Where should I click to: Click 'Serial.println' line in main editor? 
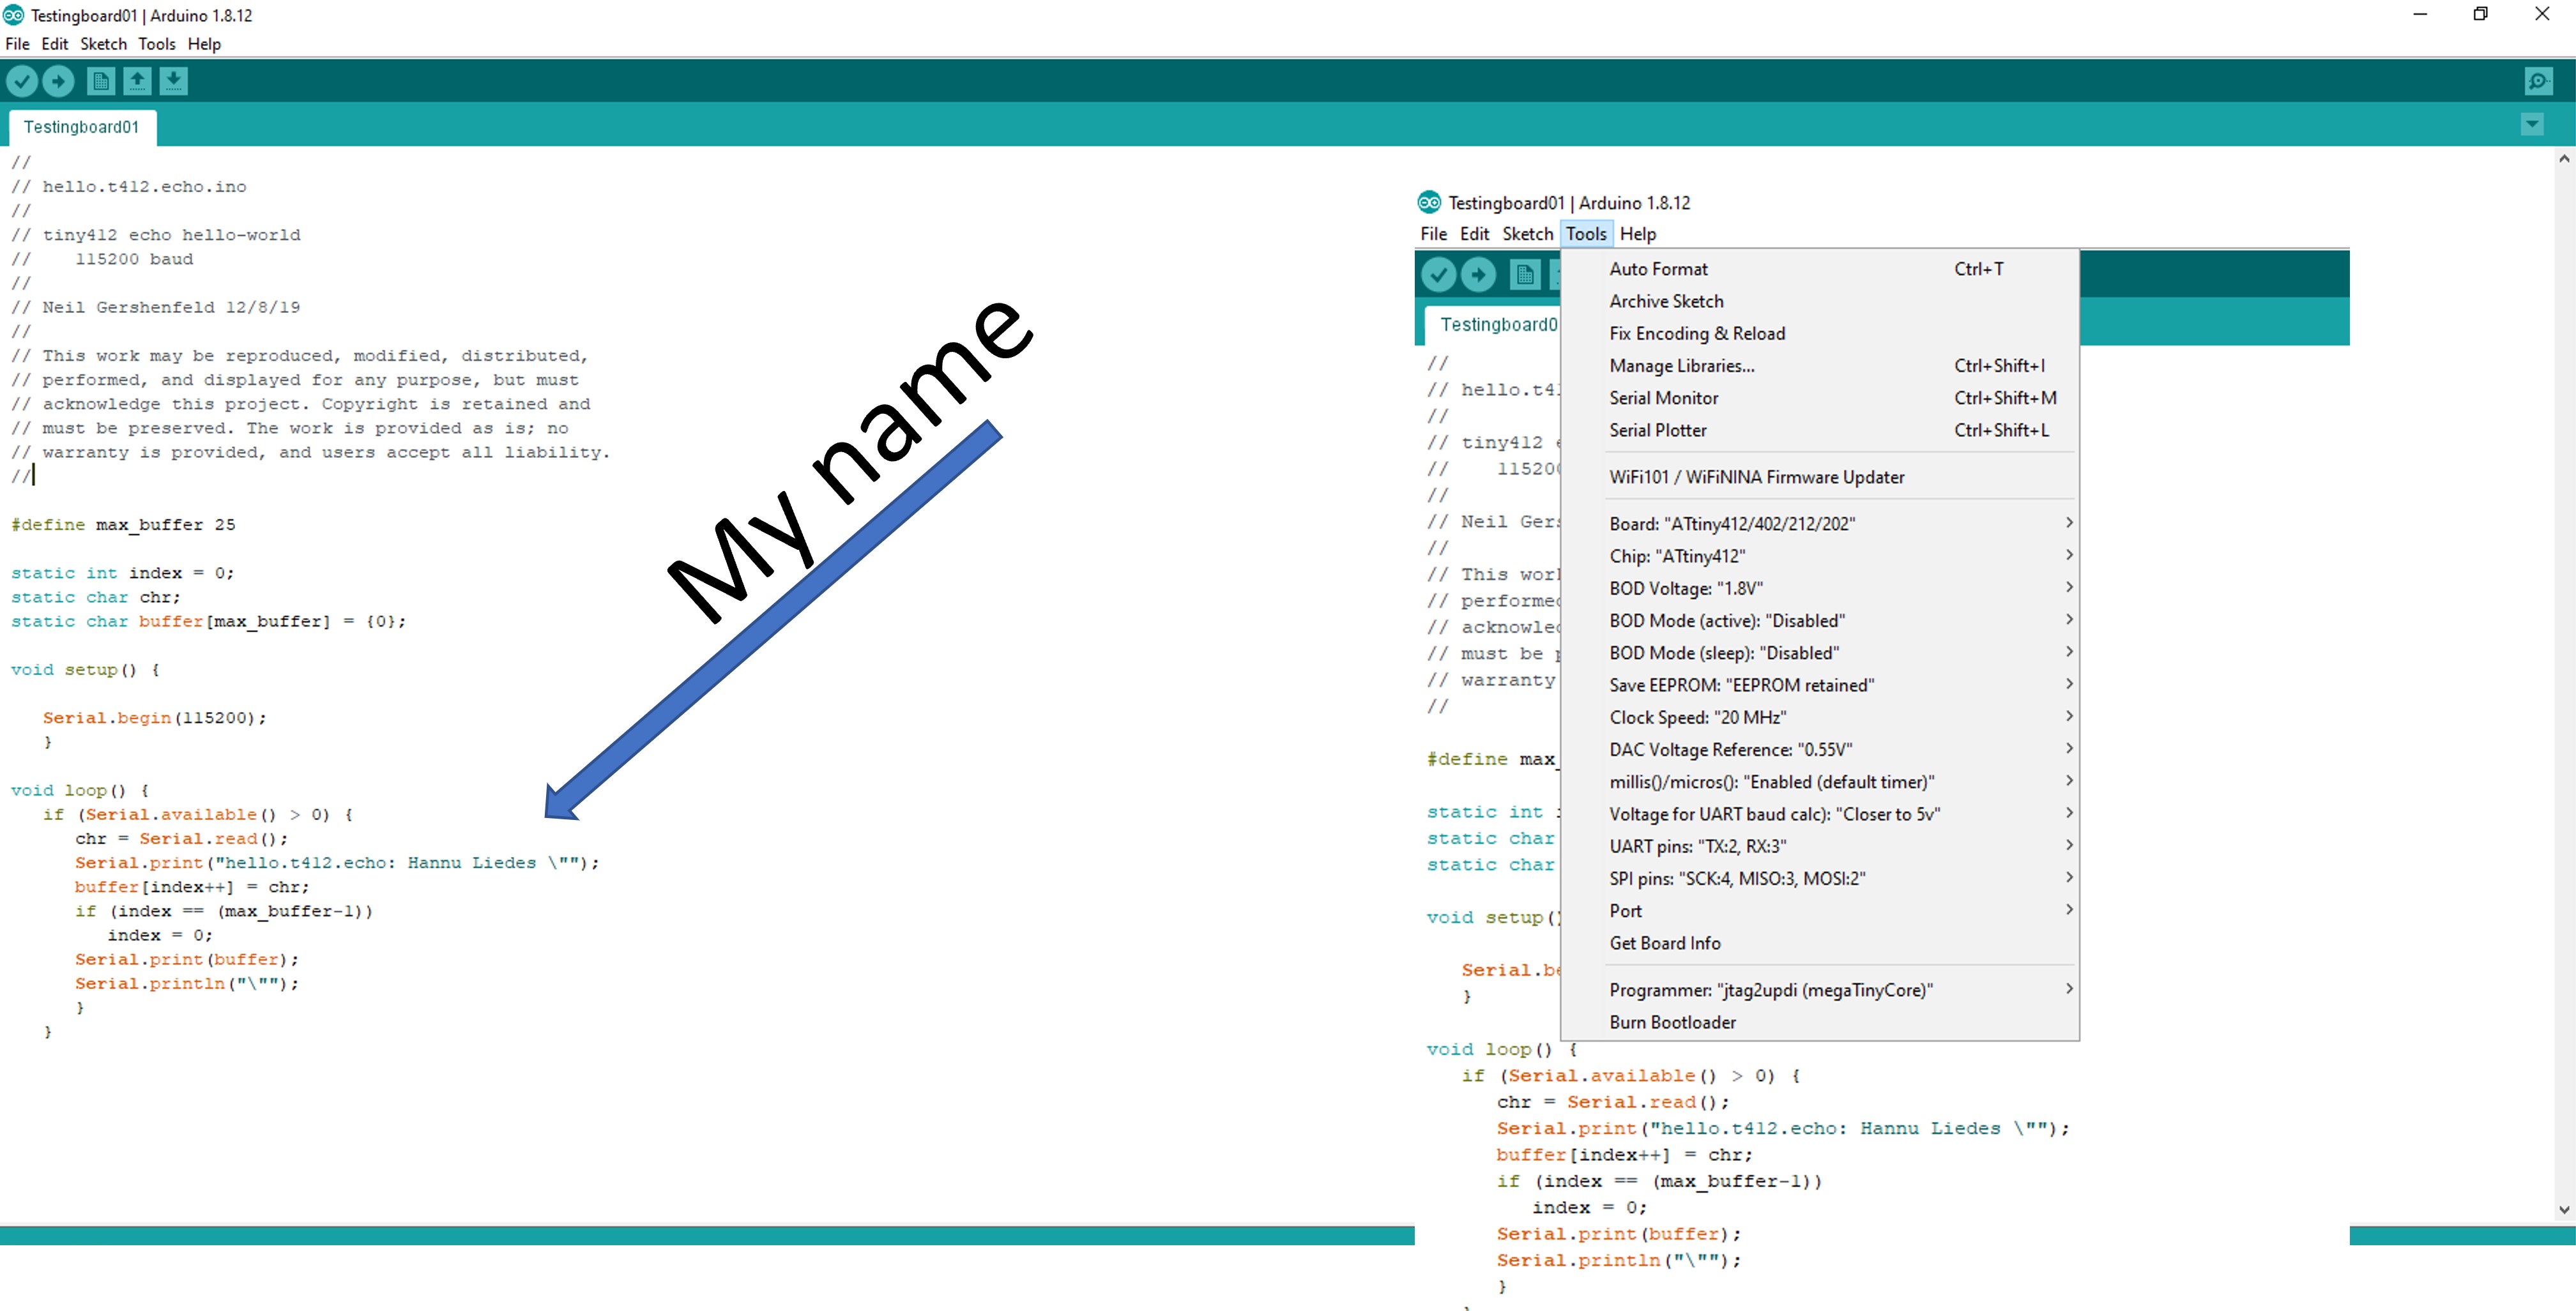(187, 984)
